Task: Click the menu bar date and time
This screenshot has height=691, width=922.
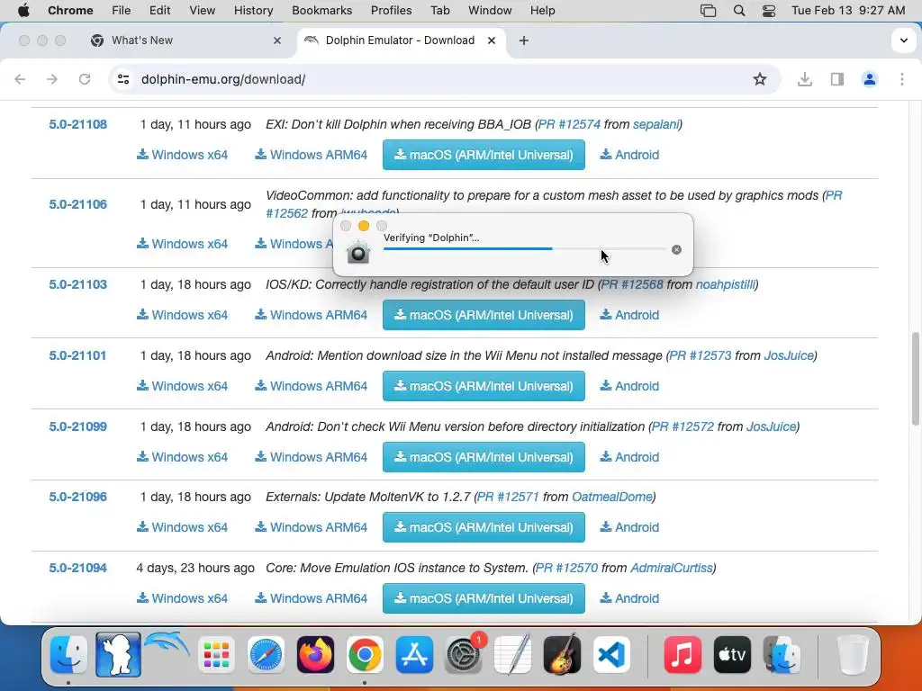Action: pyautogui.click(x=848, y=11)
